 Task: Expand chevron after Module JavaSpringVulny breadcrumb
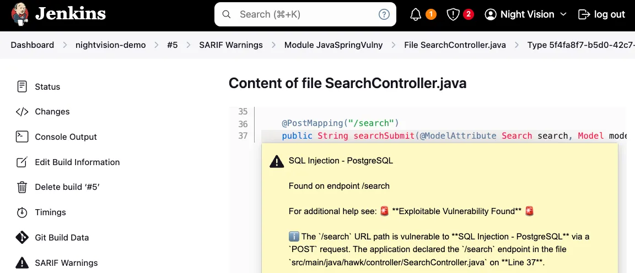pyautogui.click(x=394, y=45)
